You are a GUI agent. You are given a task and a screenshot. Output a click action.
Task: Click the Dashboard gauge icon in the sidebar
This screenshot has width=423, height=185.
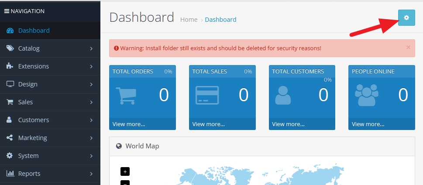click(10, 31)
